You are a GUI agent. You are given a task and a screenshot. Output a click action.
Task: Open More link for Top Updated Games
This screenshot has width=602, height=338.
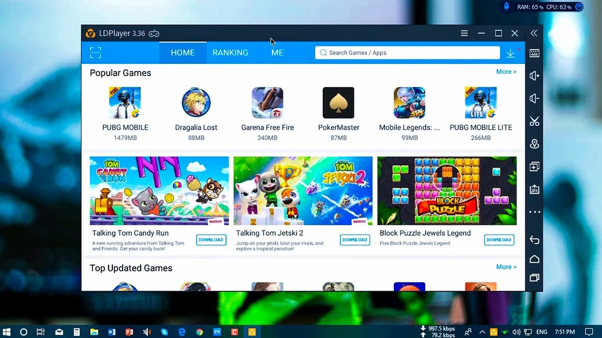pyautogui.click(x=506, y=267)
